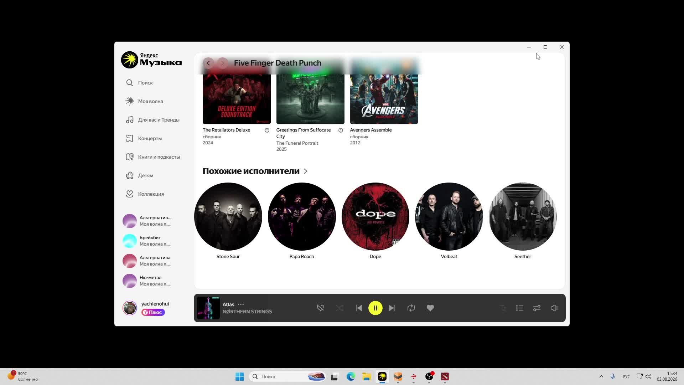Open the playback queue list
684x385 pixels.
click(x=520, y=308)
